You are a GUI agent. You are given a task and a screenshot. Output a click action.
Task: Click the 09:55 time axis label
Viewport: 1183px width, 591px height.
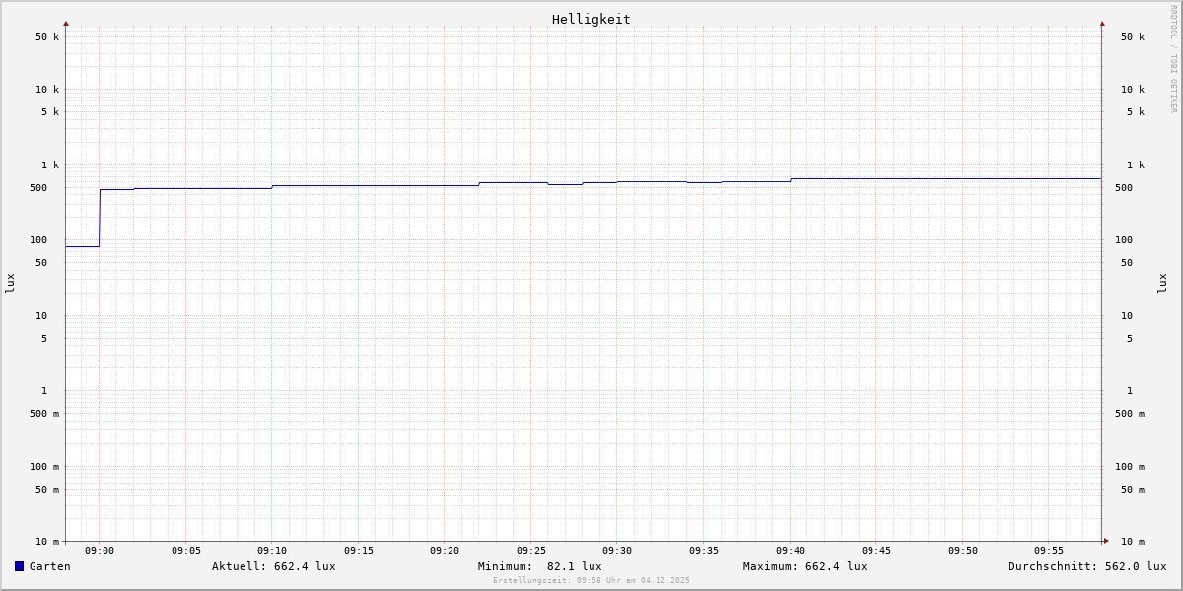[x=1049, y=551]
